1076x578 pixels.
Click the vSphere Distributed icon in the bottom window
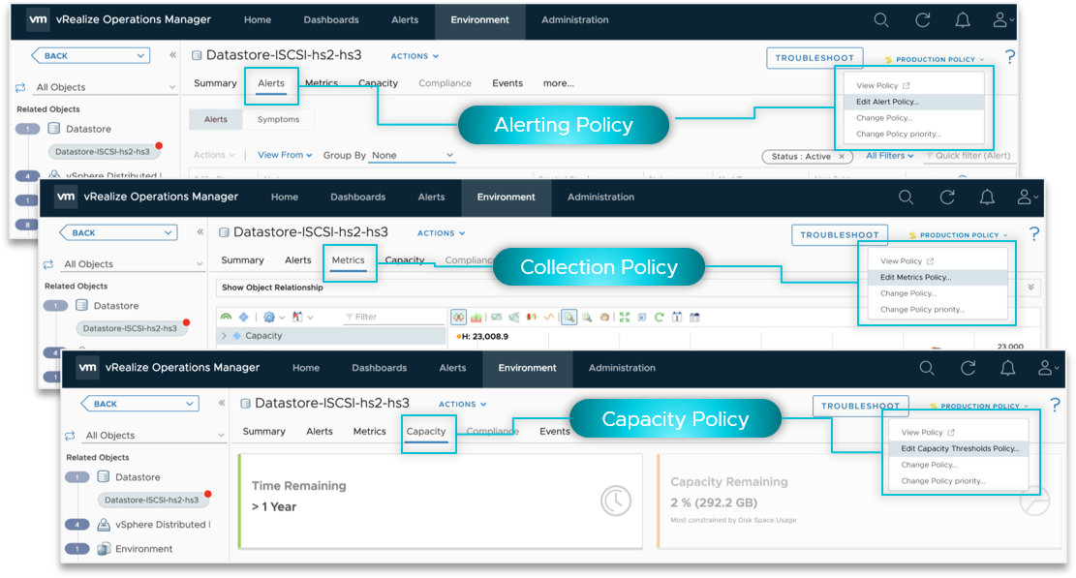[104, 525]
